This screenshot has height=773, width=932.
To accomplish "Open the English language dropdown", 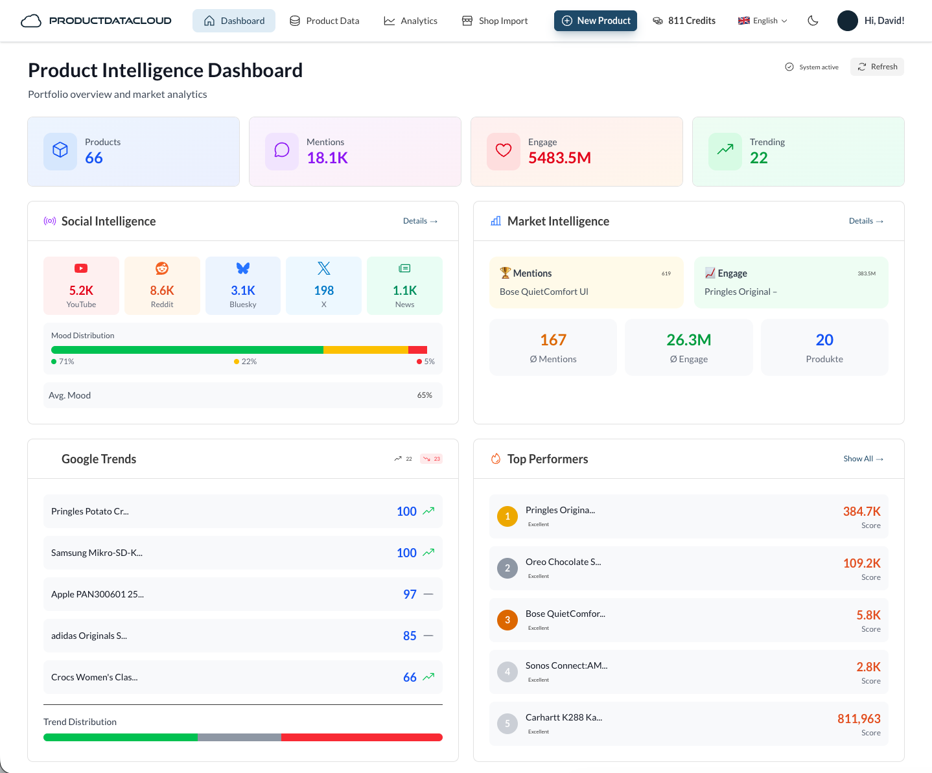I will click(763, 21).
